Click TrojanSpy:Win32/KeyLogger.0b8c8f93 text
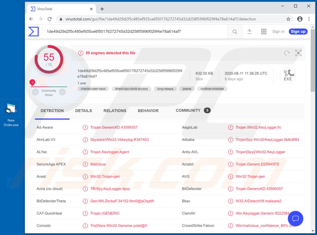The image size is (317, 235). tap(267, 140)
